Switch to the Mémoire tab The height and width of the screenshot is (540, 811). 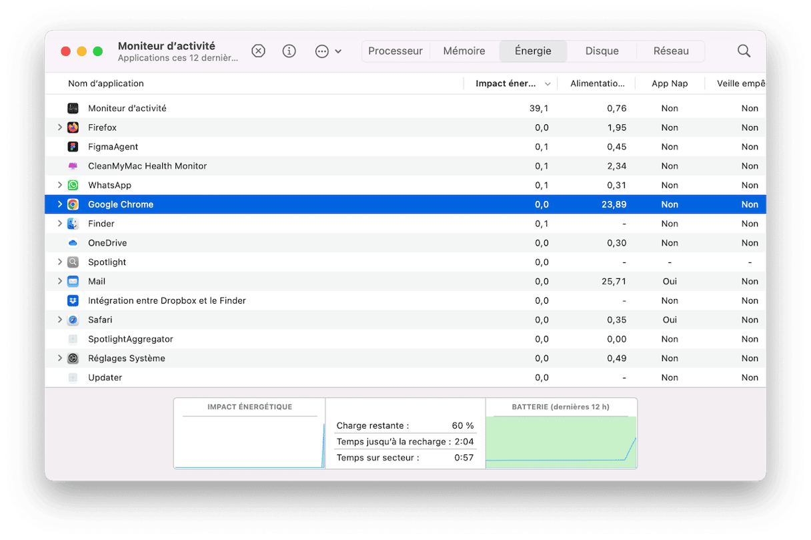464,51
